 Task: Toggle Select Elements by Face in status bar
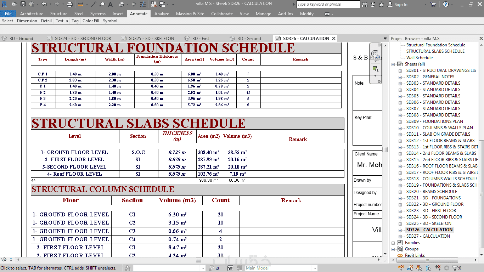pos(428,268)
